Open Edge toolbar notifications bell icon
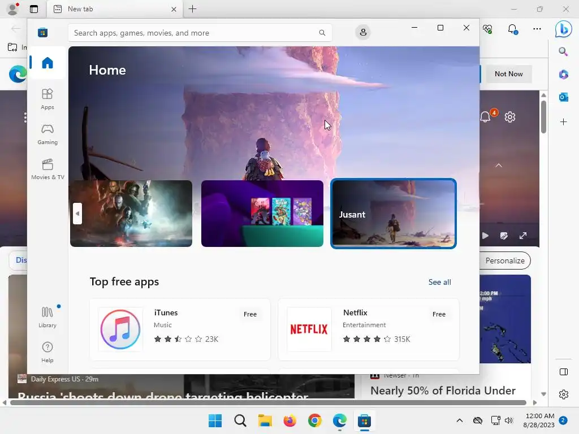Image resolution: width=579 pixels, height=434 pixels. (512, 29)
